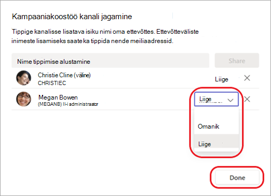The height and width of the screenshot is (196, 271).
Task: Click the (MEGANB) II-i administraator subtitle
Action: tap(68, 104)
